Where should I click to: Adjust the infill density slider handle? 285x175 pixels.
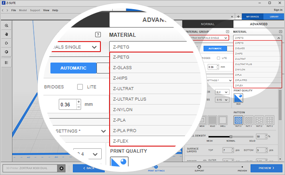231,136
